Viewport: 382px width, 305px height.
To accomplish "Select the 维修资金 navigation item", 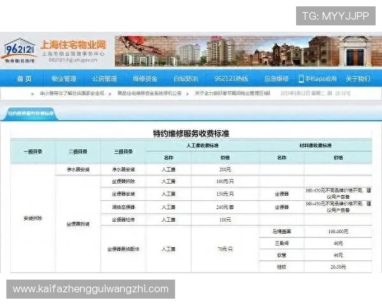I will coord(145,79).
